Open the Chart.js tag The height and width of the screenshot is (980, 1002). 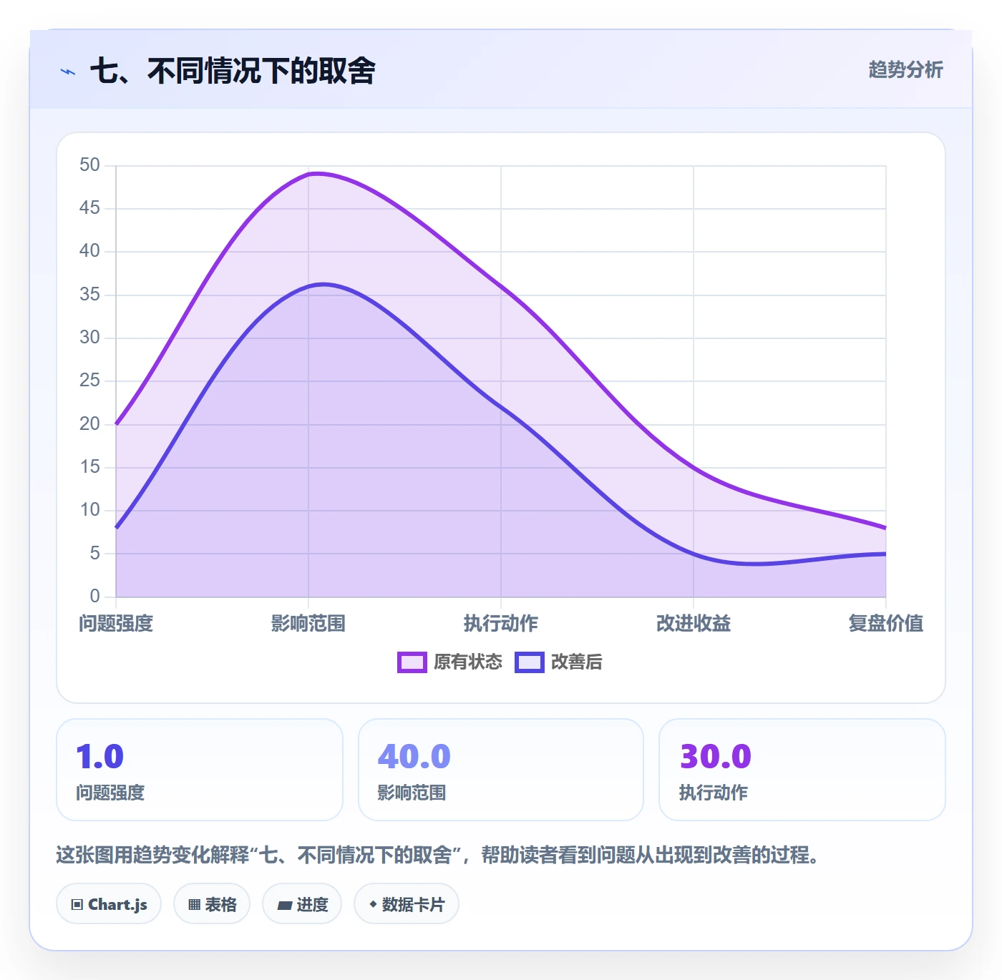pos(109,904)
